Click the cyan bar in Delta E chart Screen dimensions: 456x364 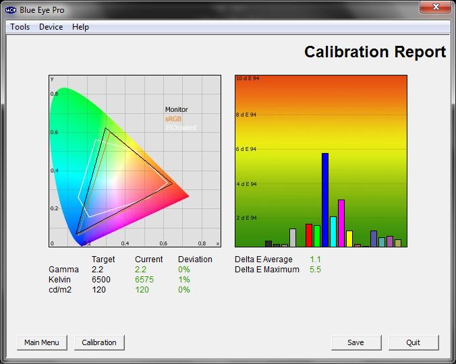point(333,232)
